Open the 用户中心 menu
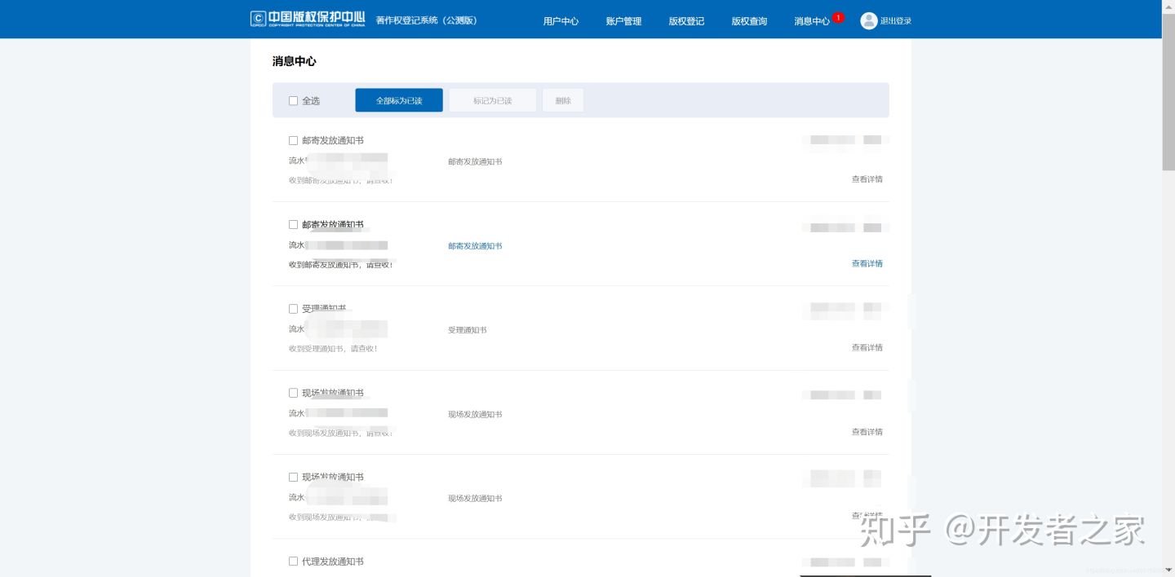The width and height of the screenshot is (1175, 577). pyautogui.click(x=561, y=21)
